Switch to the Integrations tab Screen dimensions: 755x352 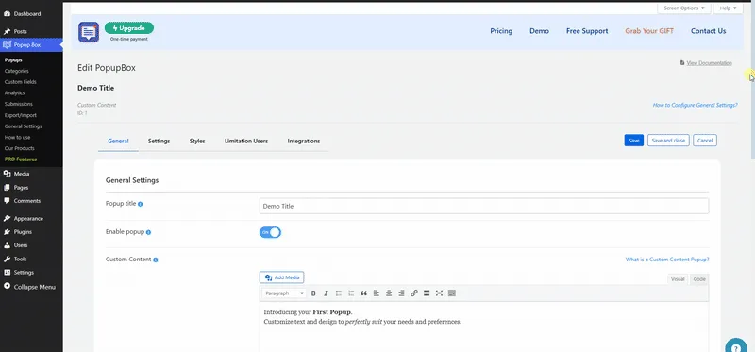304,142
